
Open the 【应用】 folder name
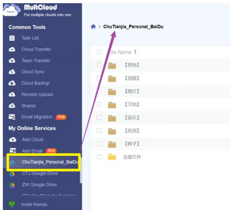132,131
